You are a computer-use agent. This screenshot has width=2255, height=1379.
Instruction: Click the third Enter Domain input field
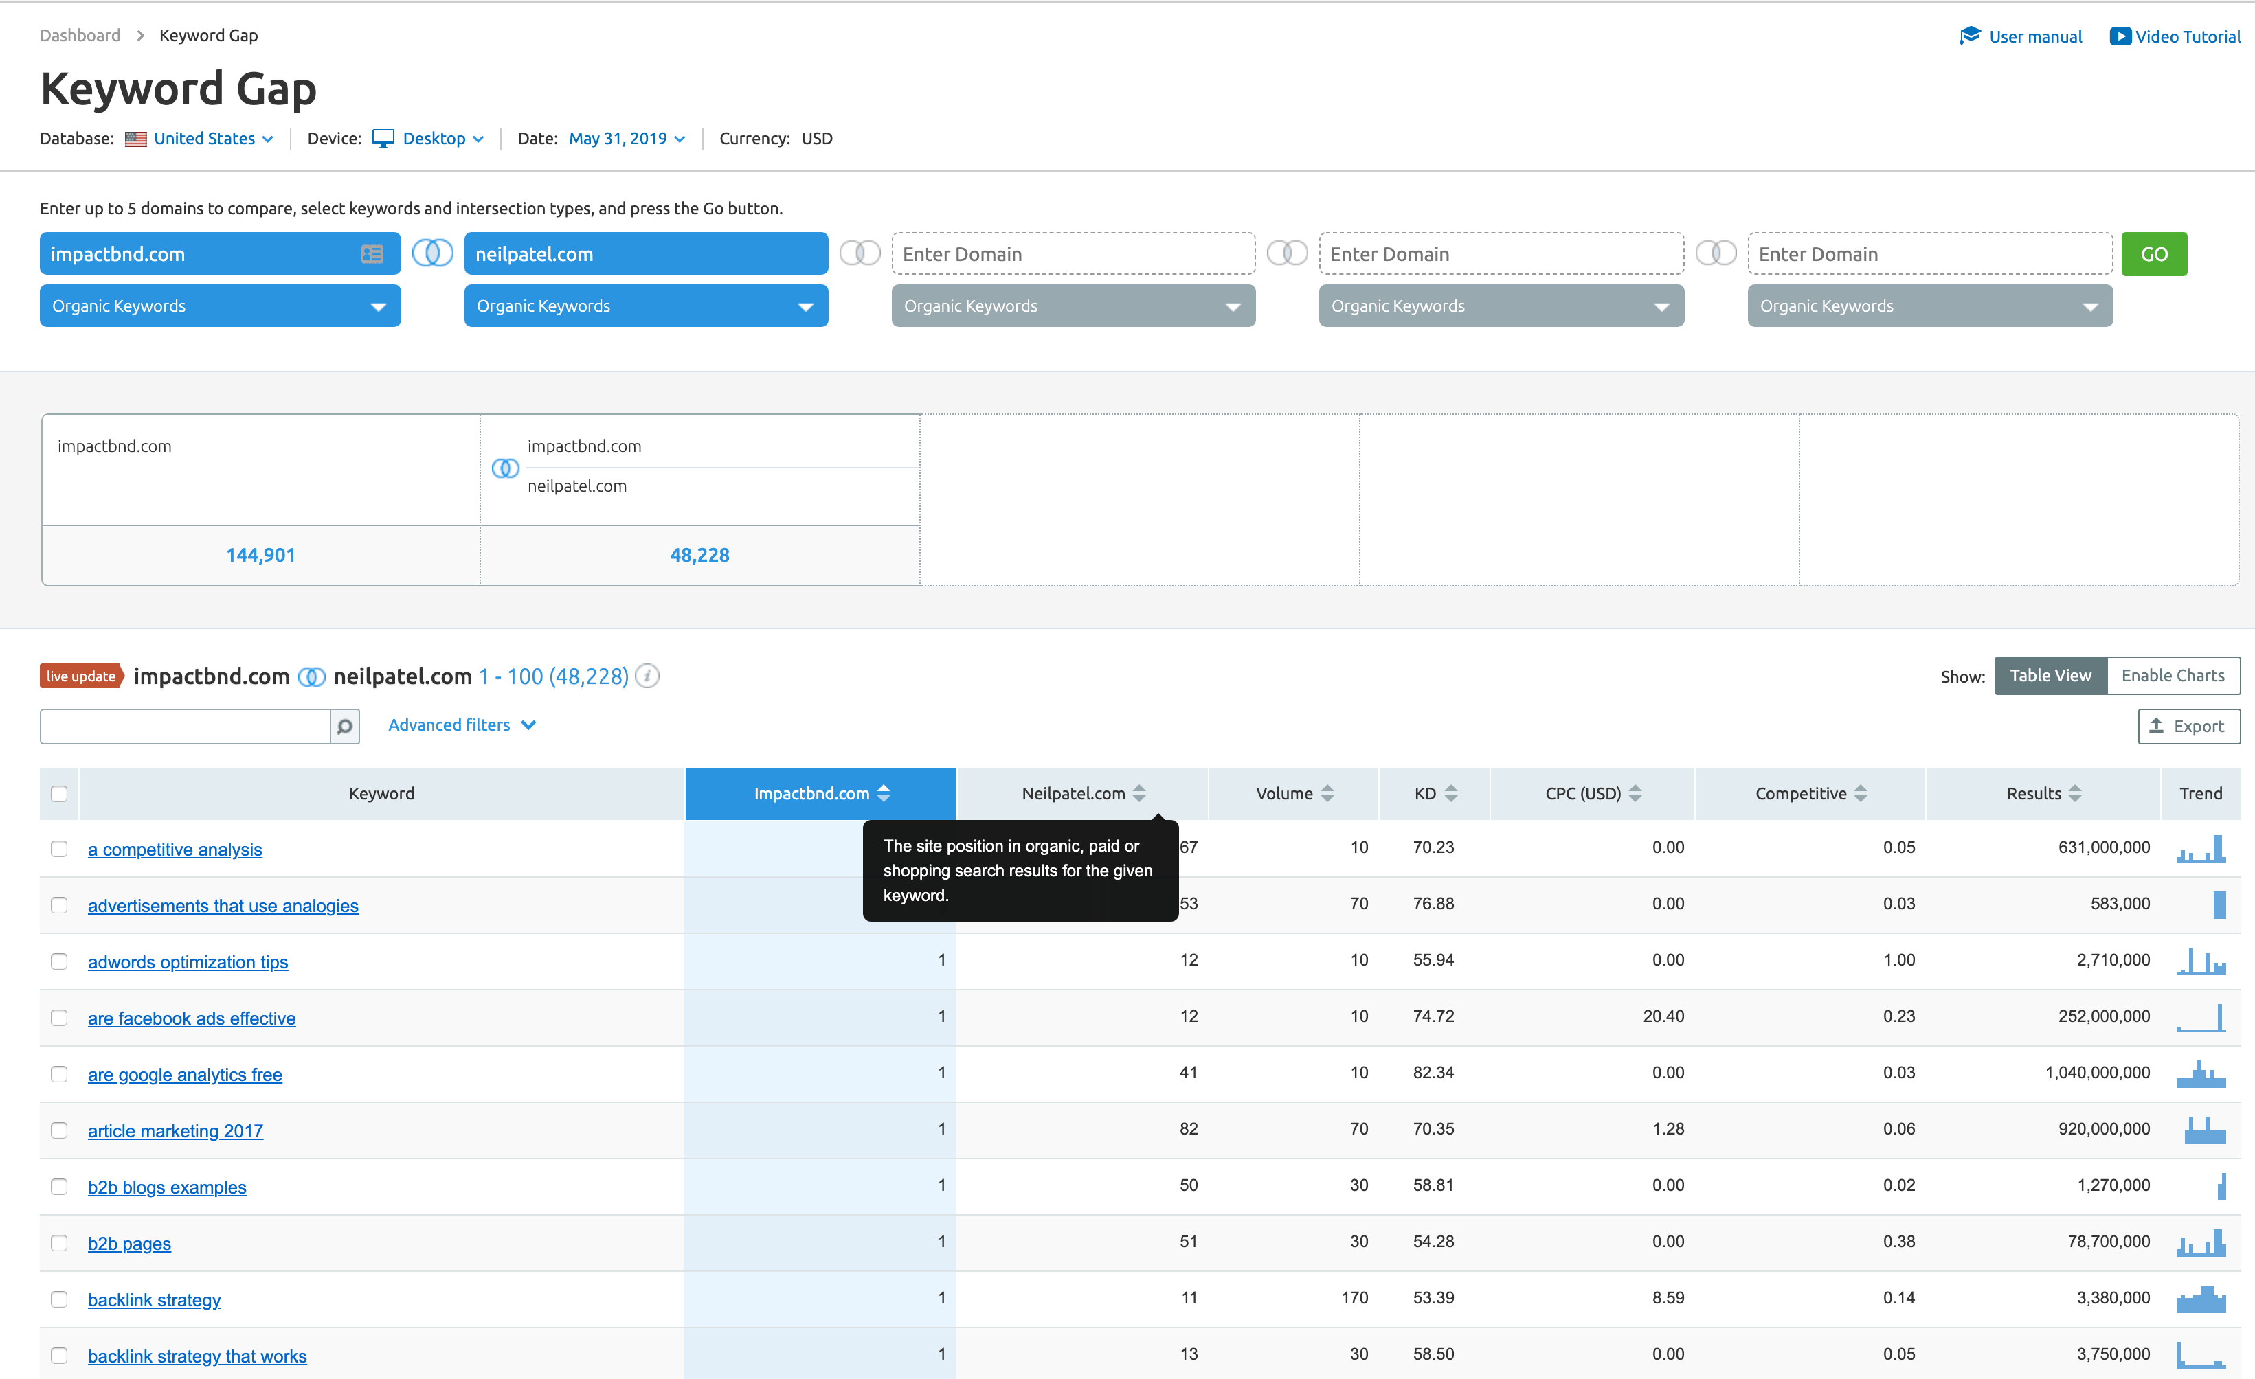pyautogui.click(x=1073, y=253)
